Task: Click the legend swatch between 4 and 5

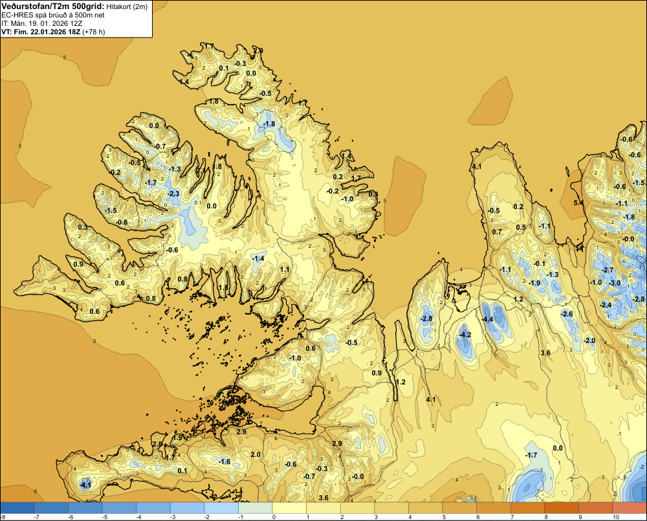Action: tap(426, 507)
